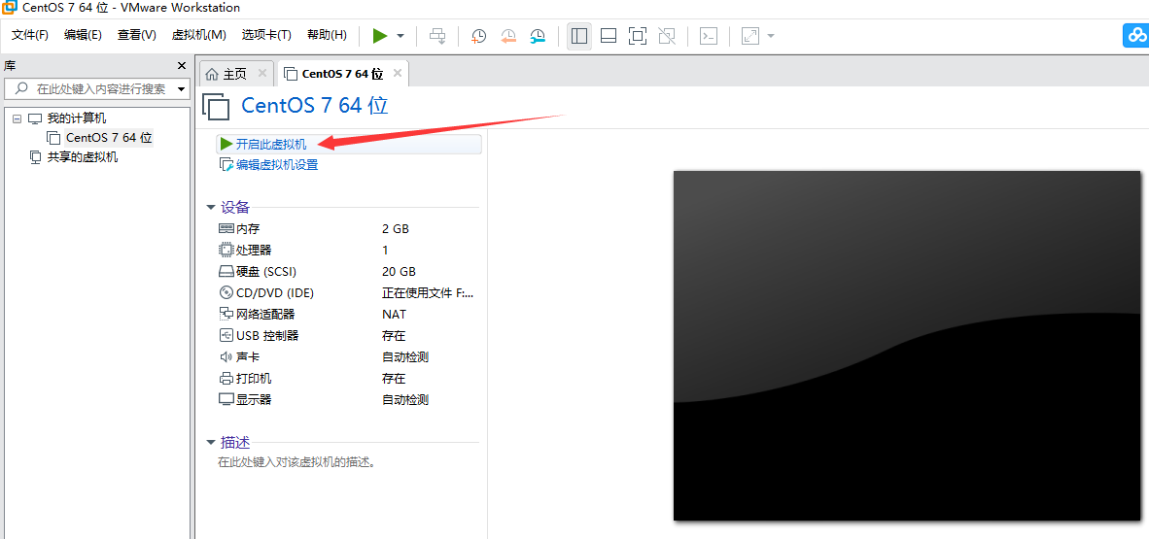The height and width of the screenshot is (539, 1149).
Task: Click the stretch guest display icon
Action: (x=750, y=36)
